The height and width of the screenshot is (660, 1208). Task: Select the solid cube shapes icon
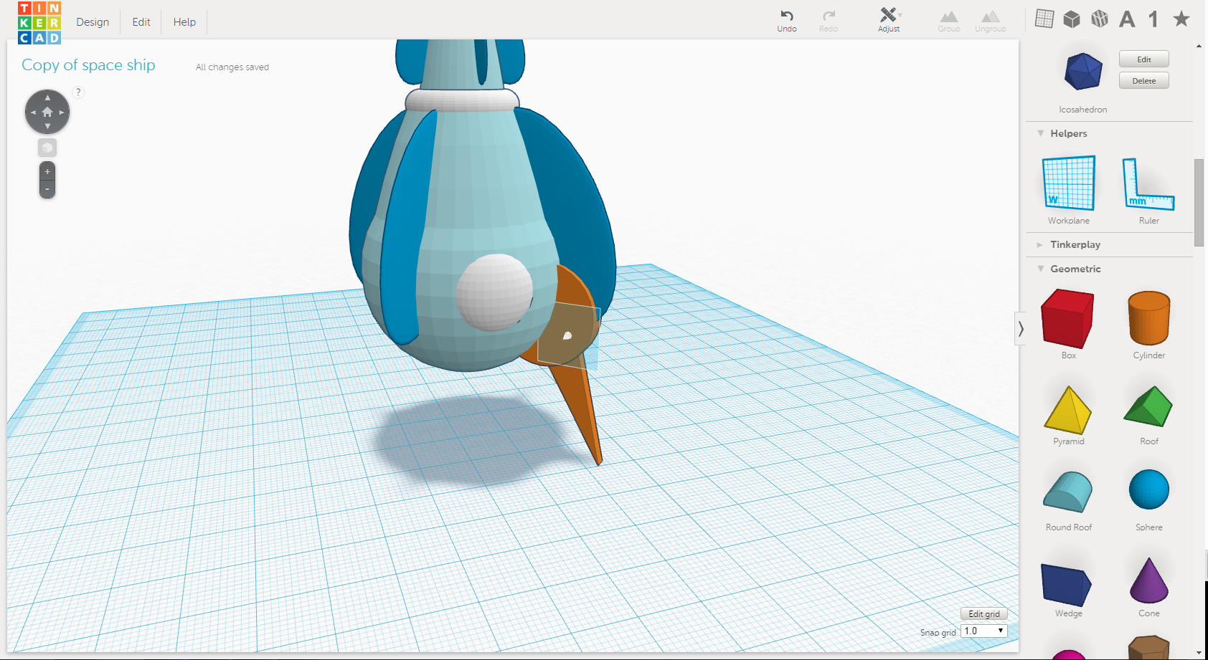pos(1072,19)
